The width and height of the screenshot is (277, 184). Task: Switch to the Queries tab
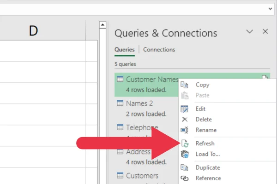click(x=125, y=50)
